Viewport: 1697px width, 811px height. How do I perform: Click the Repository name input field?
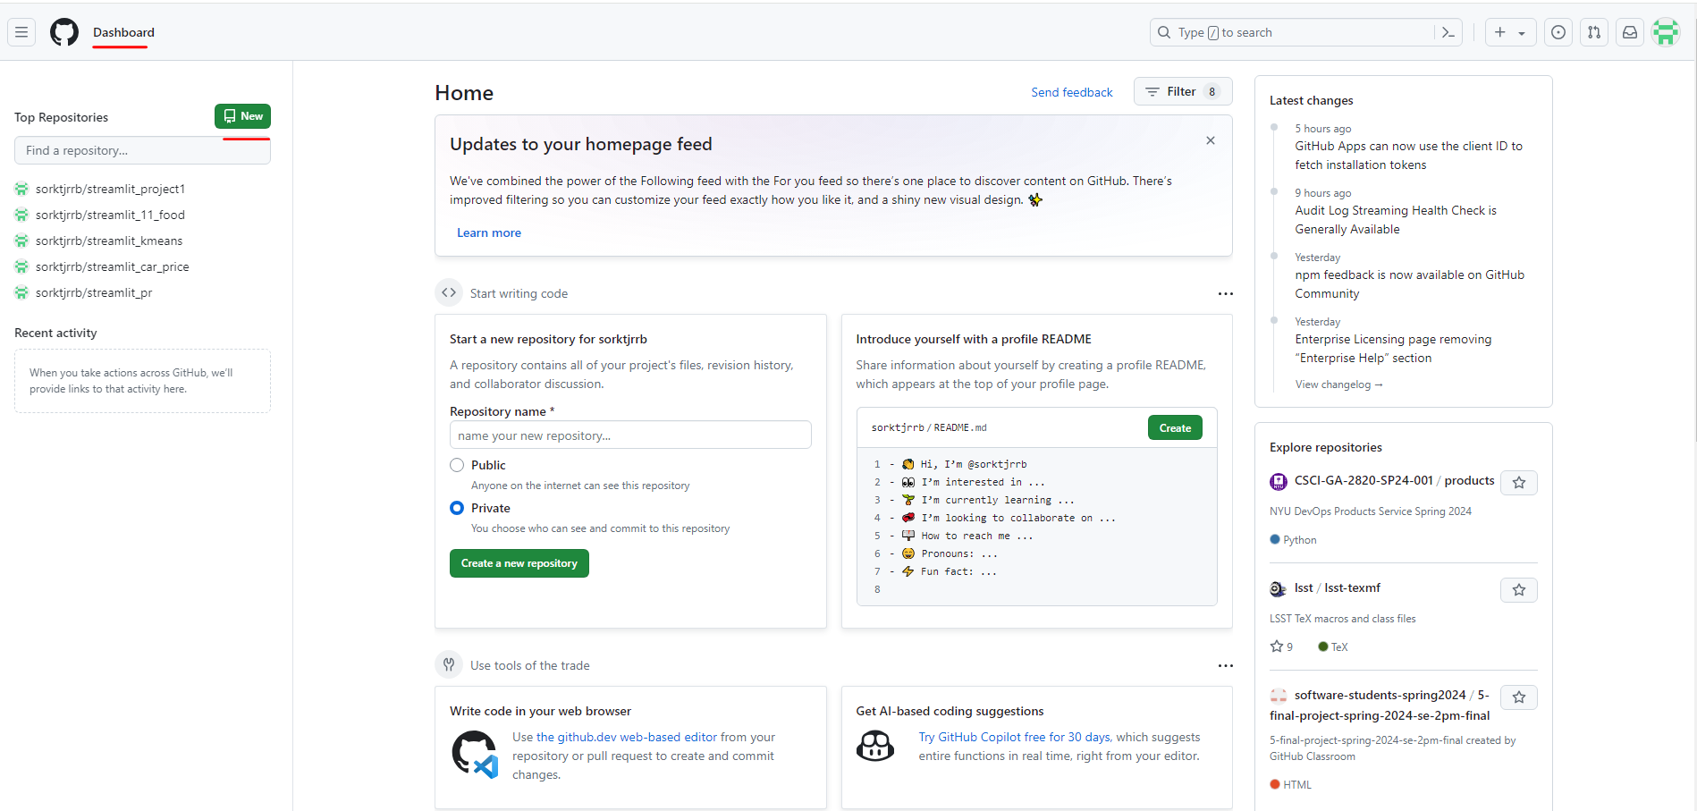[630, 435]
